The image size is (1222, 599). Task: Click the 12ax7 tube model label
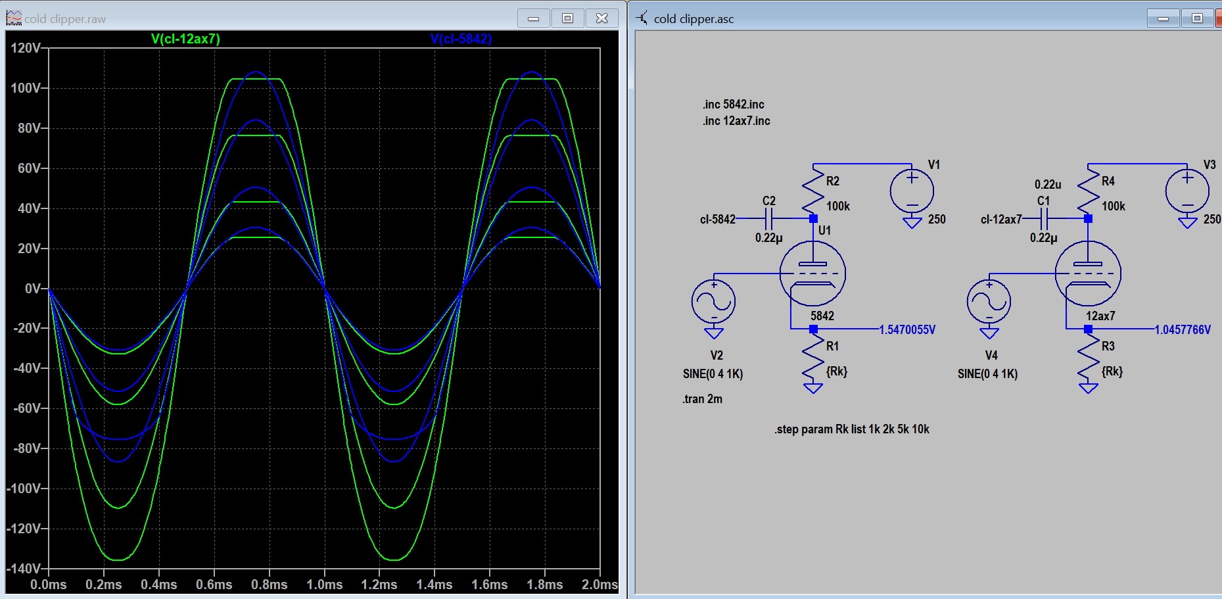[x=1100, y=316]
